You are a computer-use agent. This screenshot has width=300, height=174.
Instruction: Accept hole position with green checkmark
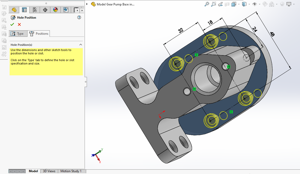tap(12, 24)
